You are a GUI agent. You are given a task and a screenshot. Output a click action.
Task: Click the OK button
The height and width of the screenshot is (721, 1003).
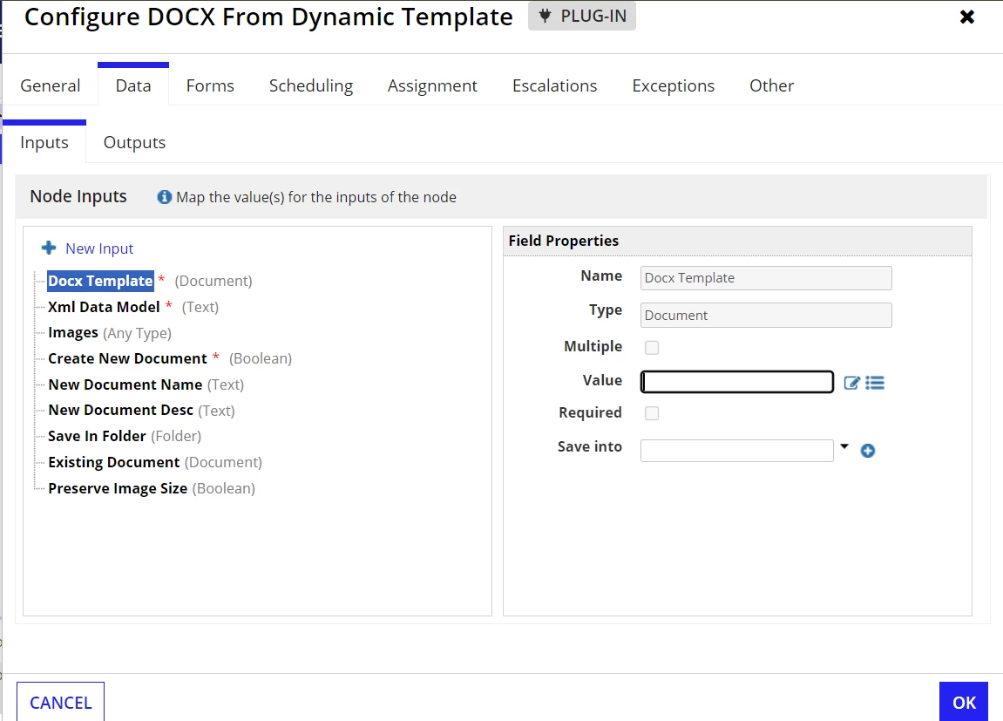[963, 702]
